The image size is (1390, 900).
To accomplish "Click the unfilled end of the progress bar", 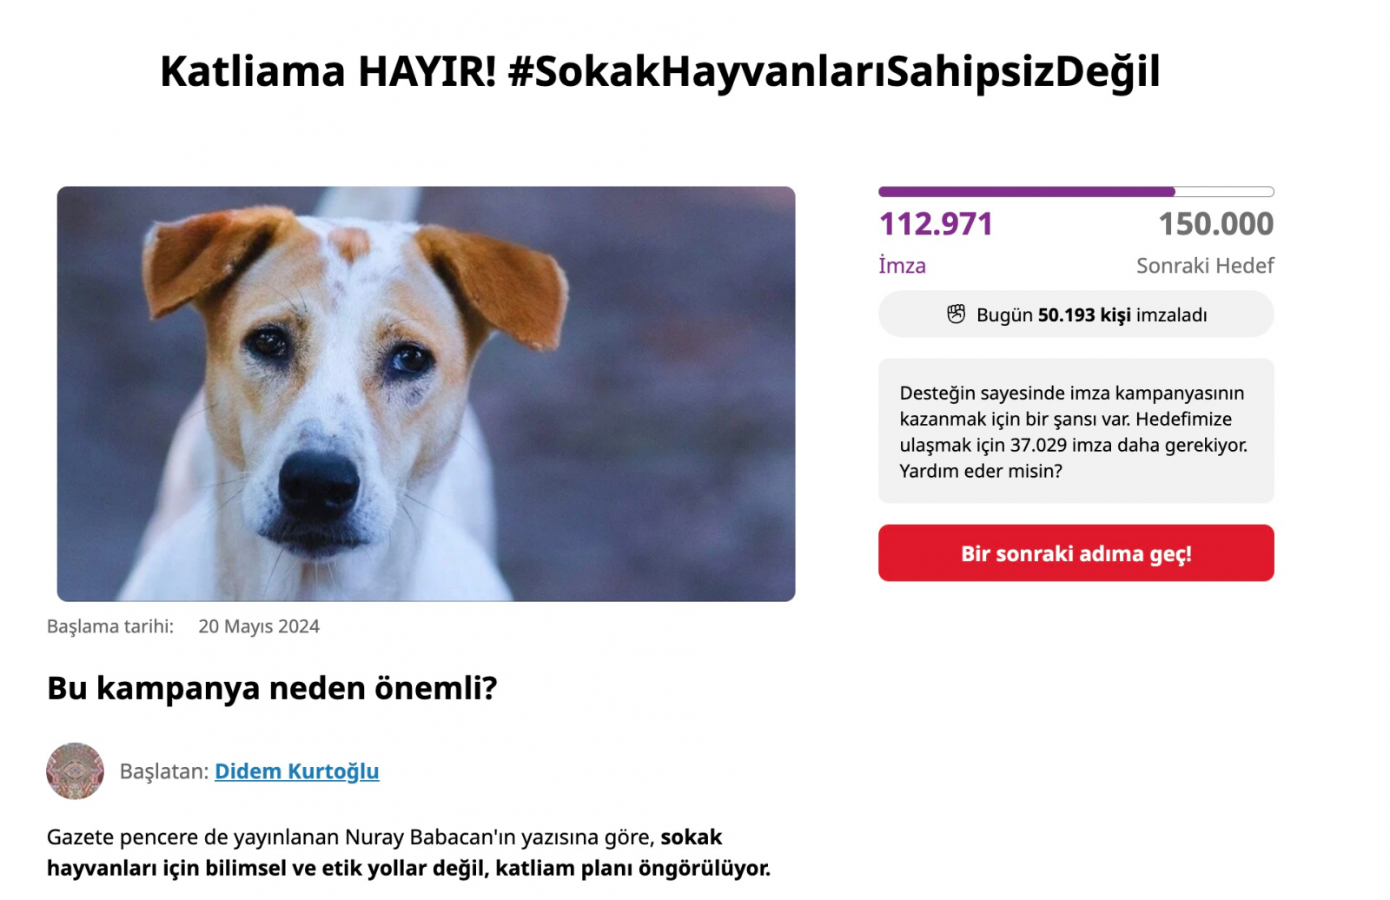I will pos(1225,191).
